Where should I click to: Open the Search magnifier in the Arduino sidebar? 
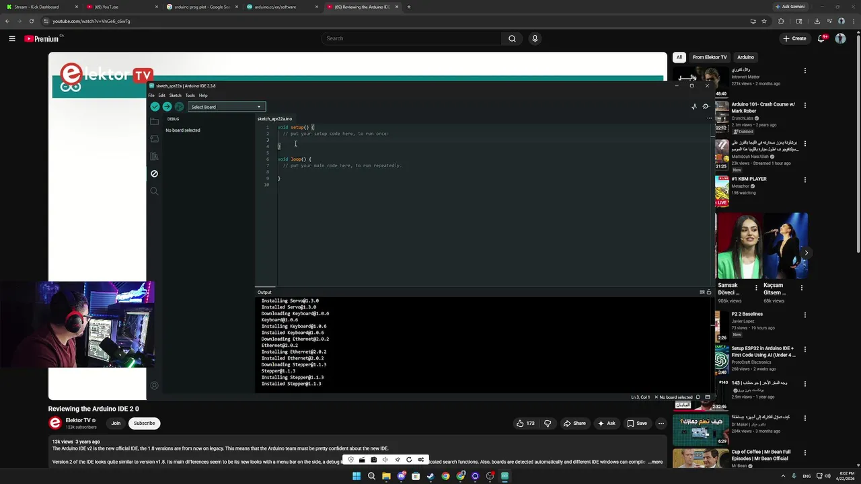(x=154, y=191)
